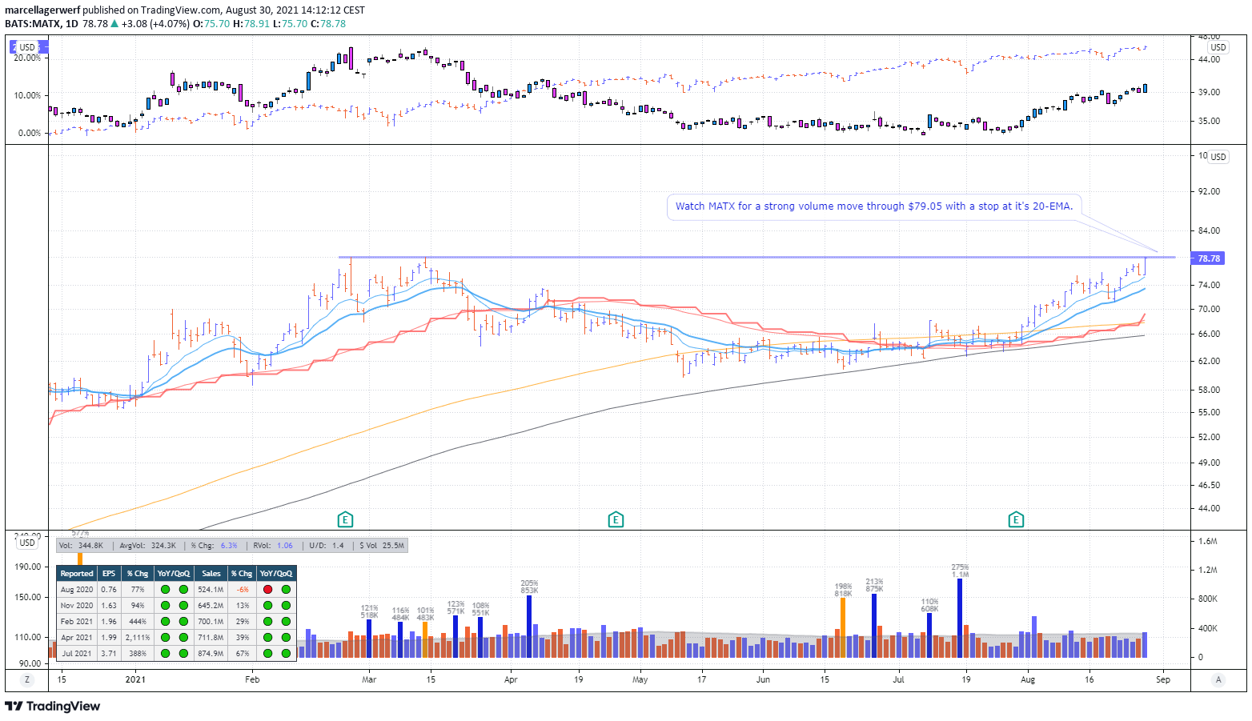Viewport: 1252px width, 721px height.
Task: Click the earnings E marker before August
Action: pyautogui.click(x=1016, y=520)
